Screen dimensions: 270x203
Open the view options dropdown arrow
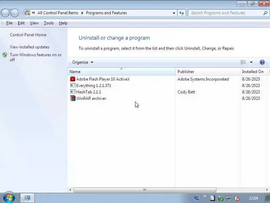click(251, 62)
